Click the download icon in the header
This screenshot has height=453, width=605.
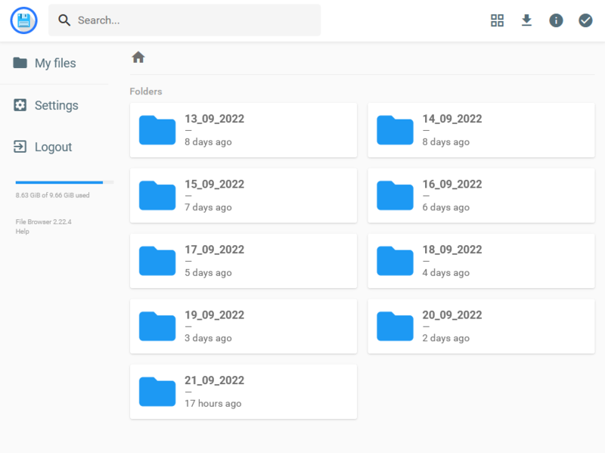pyautogui.click(x=526, y=20)
